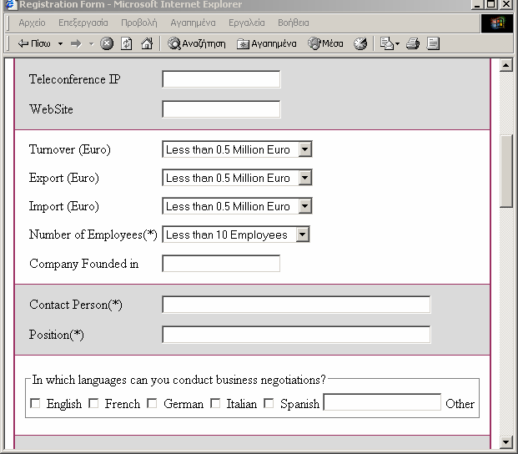This screenshot has width=518, height=454.
Task: Open the Αγαπημένα favorites toolbar button
Action: coord(266,43)
